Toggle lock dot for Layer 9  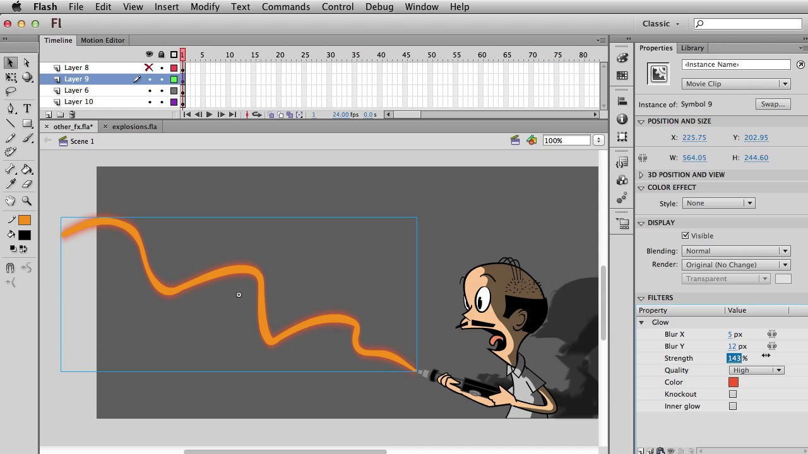point(162,79)
